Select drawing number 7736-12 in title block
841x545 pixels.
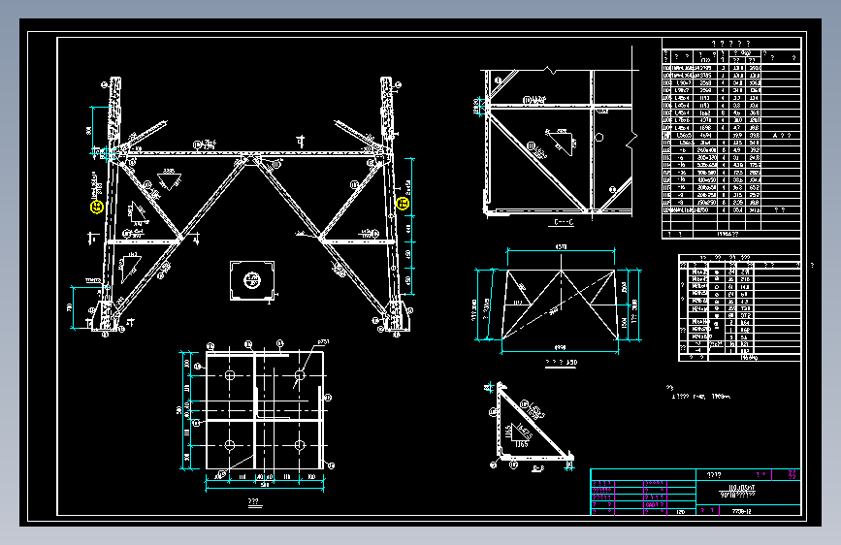coord(741,511)
